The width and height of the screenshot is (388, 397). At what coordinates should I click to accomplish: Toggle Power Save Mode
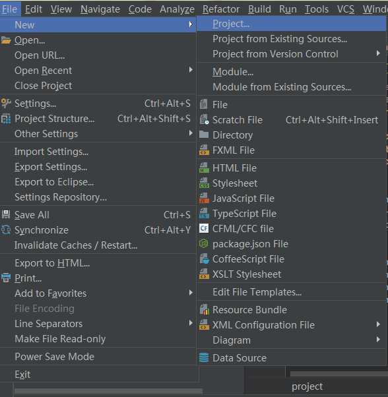(x=98, y=357)
